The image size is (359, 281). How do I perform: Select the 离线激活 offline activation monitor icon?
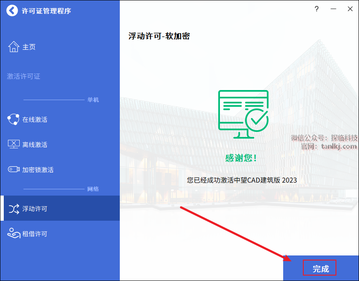click(x=14, y=144)
